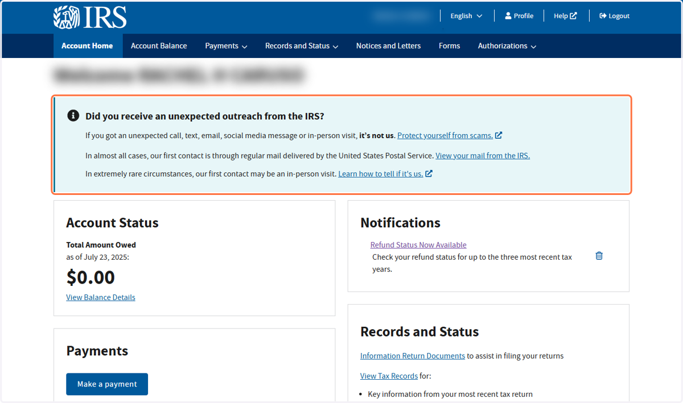Screen dimensions: 683x403
Task: Click the Notifications heading
Action: coord(400,223)
